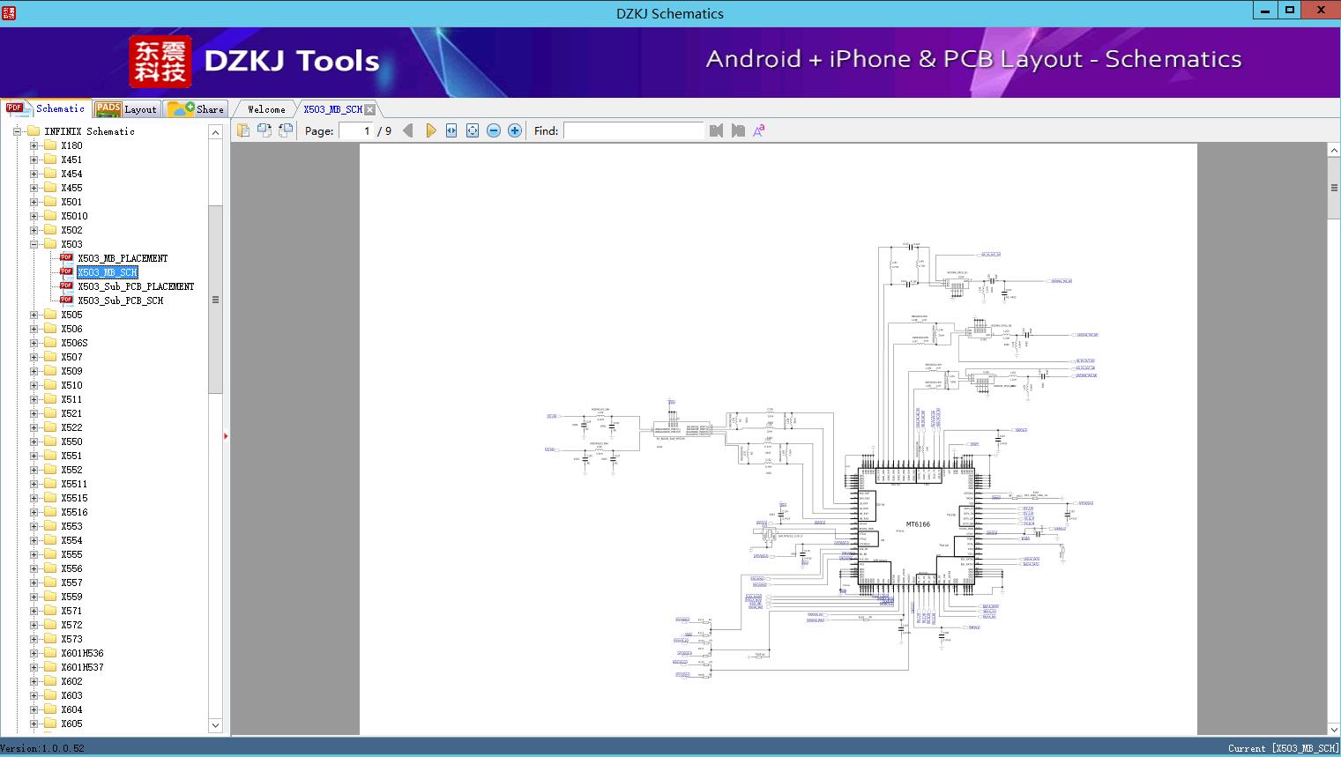Expand the X505 folder
The image size is (1341, 757).
34,315
